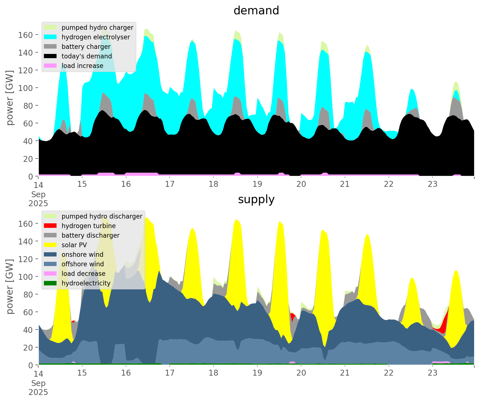The image size is (480, 402).
Task: Click the red hydrogen turbine legend swatch
Action: coord(50,226)
